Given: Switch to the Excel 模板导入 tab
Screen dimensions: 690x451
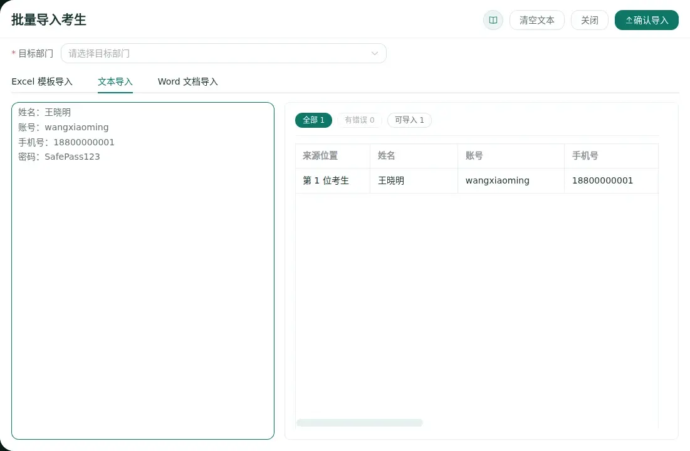Looking at the screenshot, I should click(42, 82).
